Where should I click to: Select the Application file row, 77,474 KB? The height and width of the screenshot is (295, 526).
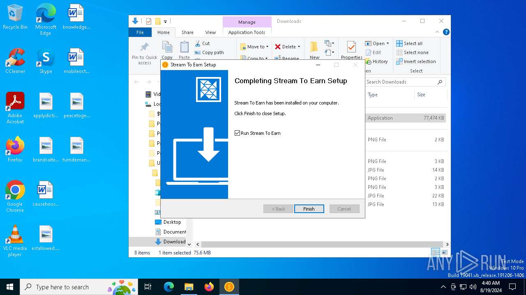[x=406, y=118]
